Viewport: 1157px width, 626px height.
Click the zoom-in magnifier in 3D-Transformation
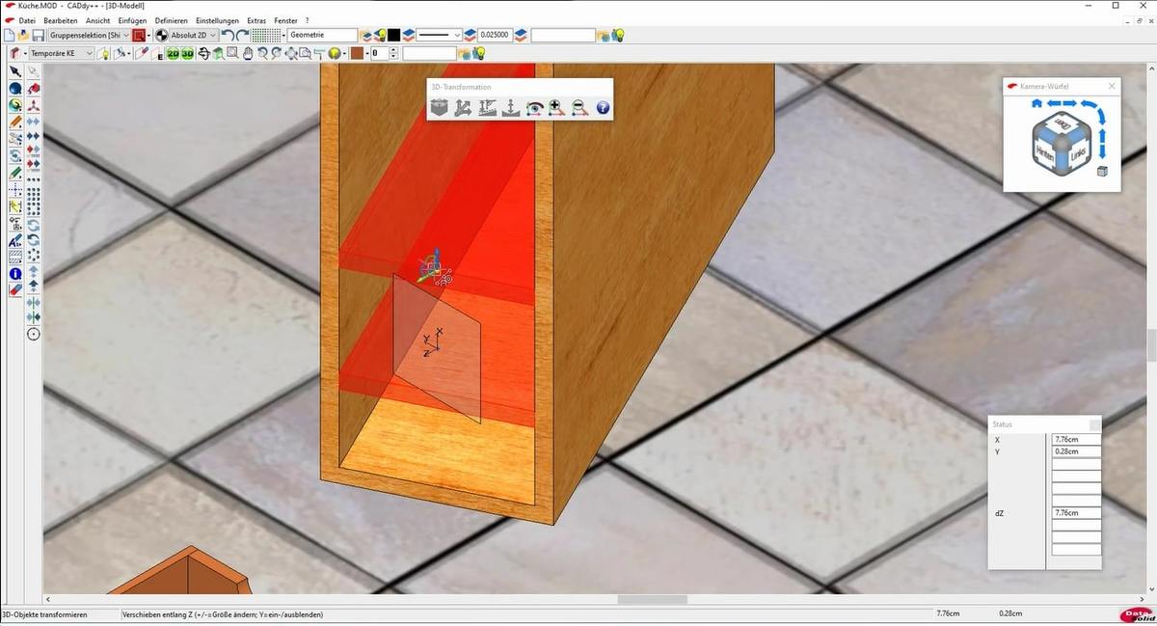(556, 108)
